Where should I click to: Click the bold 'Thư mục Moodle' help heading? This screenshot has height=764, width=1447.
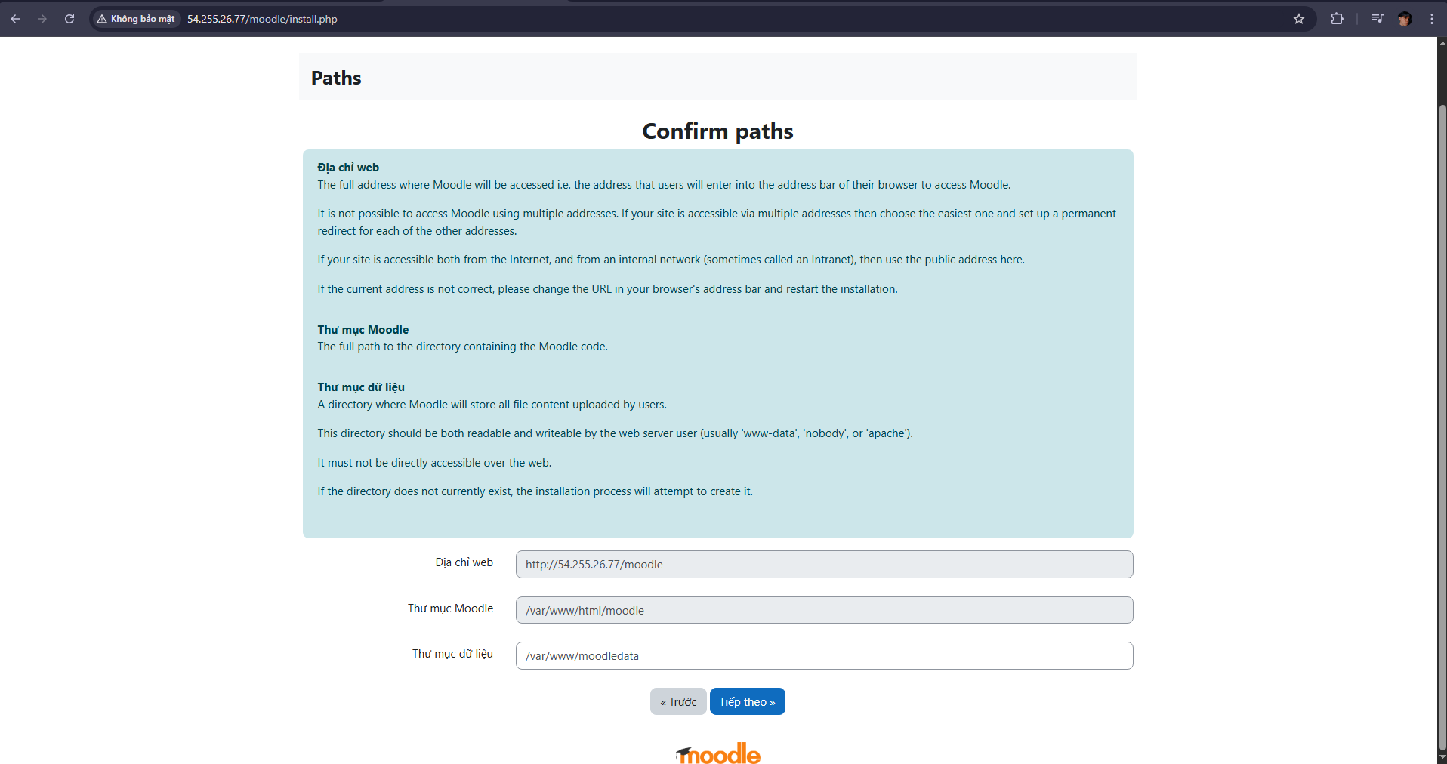tap(363, 330)
